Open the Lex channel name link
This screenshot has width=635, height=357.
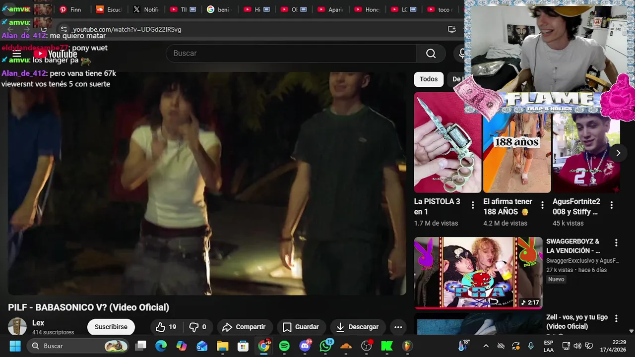point(38,323)
